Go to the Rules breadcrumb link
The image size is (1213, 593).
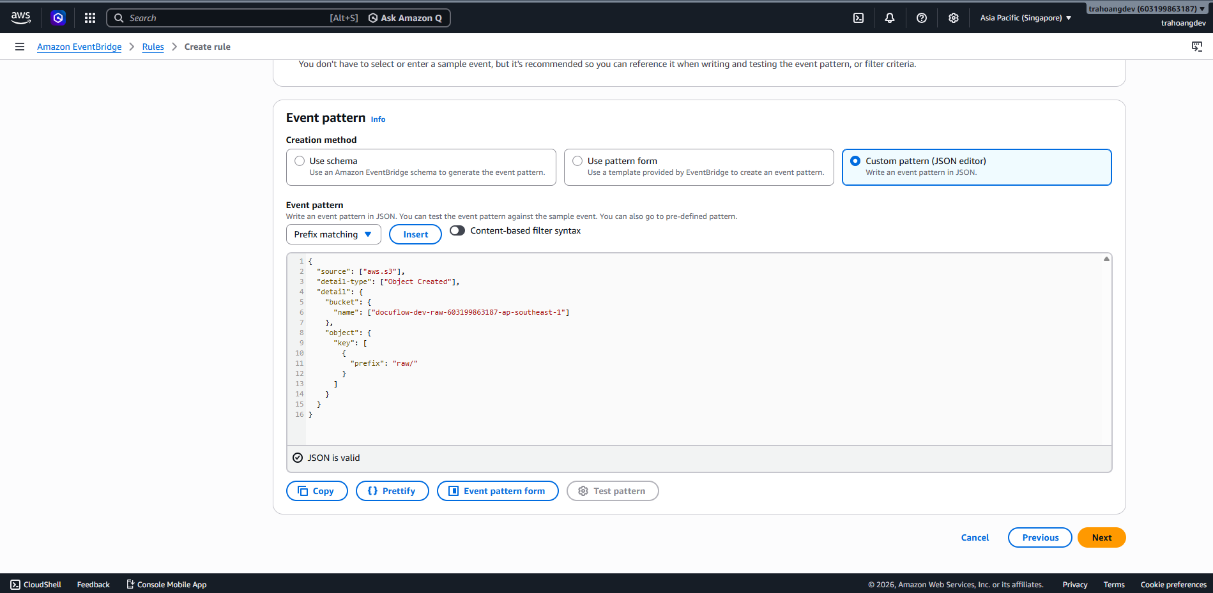[153, 47]
